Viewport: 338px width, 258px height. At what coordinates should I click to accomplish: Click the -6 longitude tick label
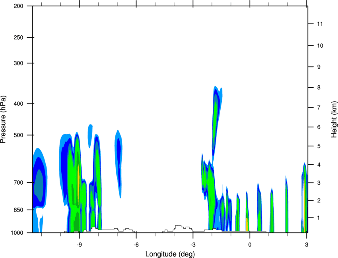pos(136,245)
